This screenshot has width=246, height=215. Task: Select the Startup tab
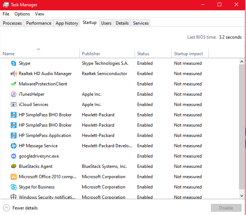click(90, 22)
